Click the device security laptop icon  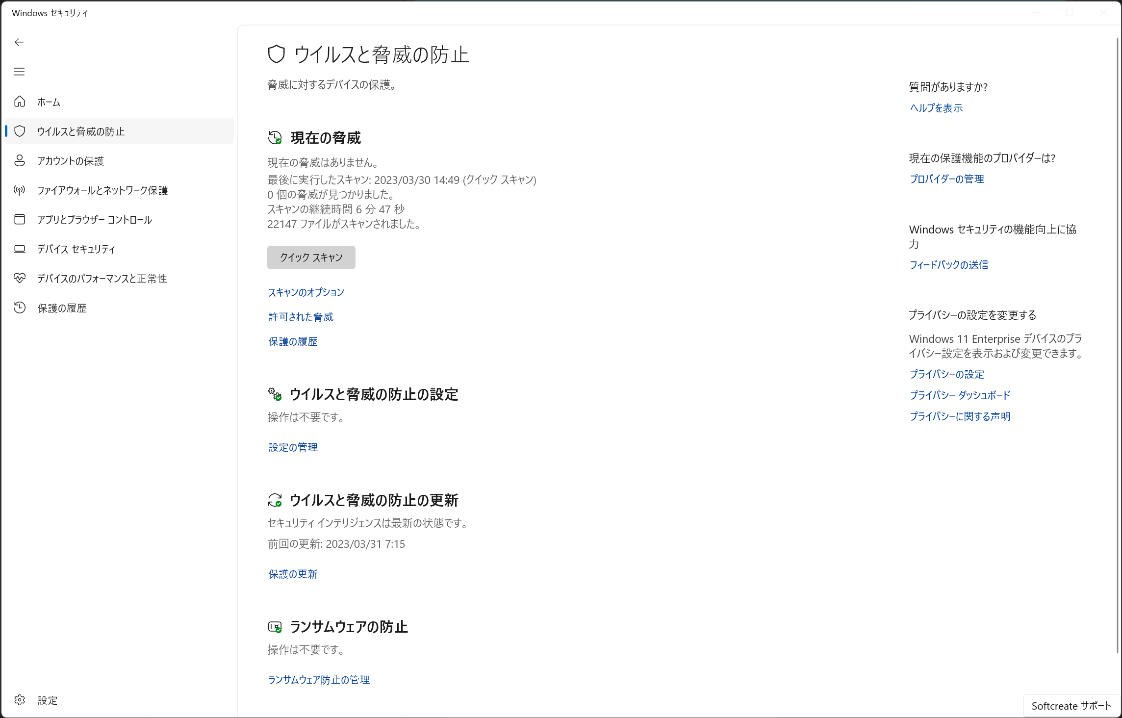click(20, 249)
